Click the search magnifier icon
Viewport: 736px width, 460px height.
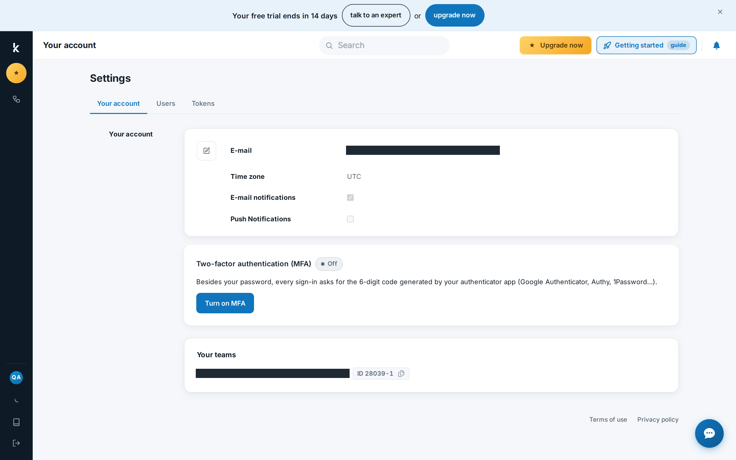[x=329, y=46]
